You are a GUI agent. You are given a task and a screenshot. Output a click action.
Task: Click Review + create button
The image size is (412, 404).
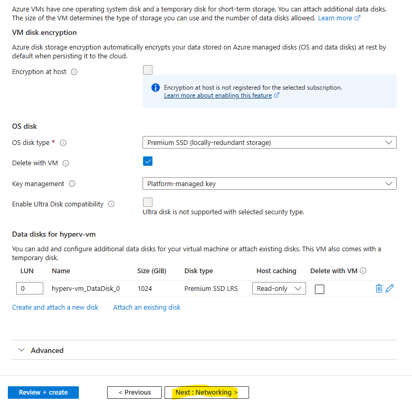tap(43, 393)
